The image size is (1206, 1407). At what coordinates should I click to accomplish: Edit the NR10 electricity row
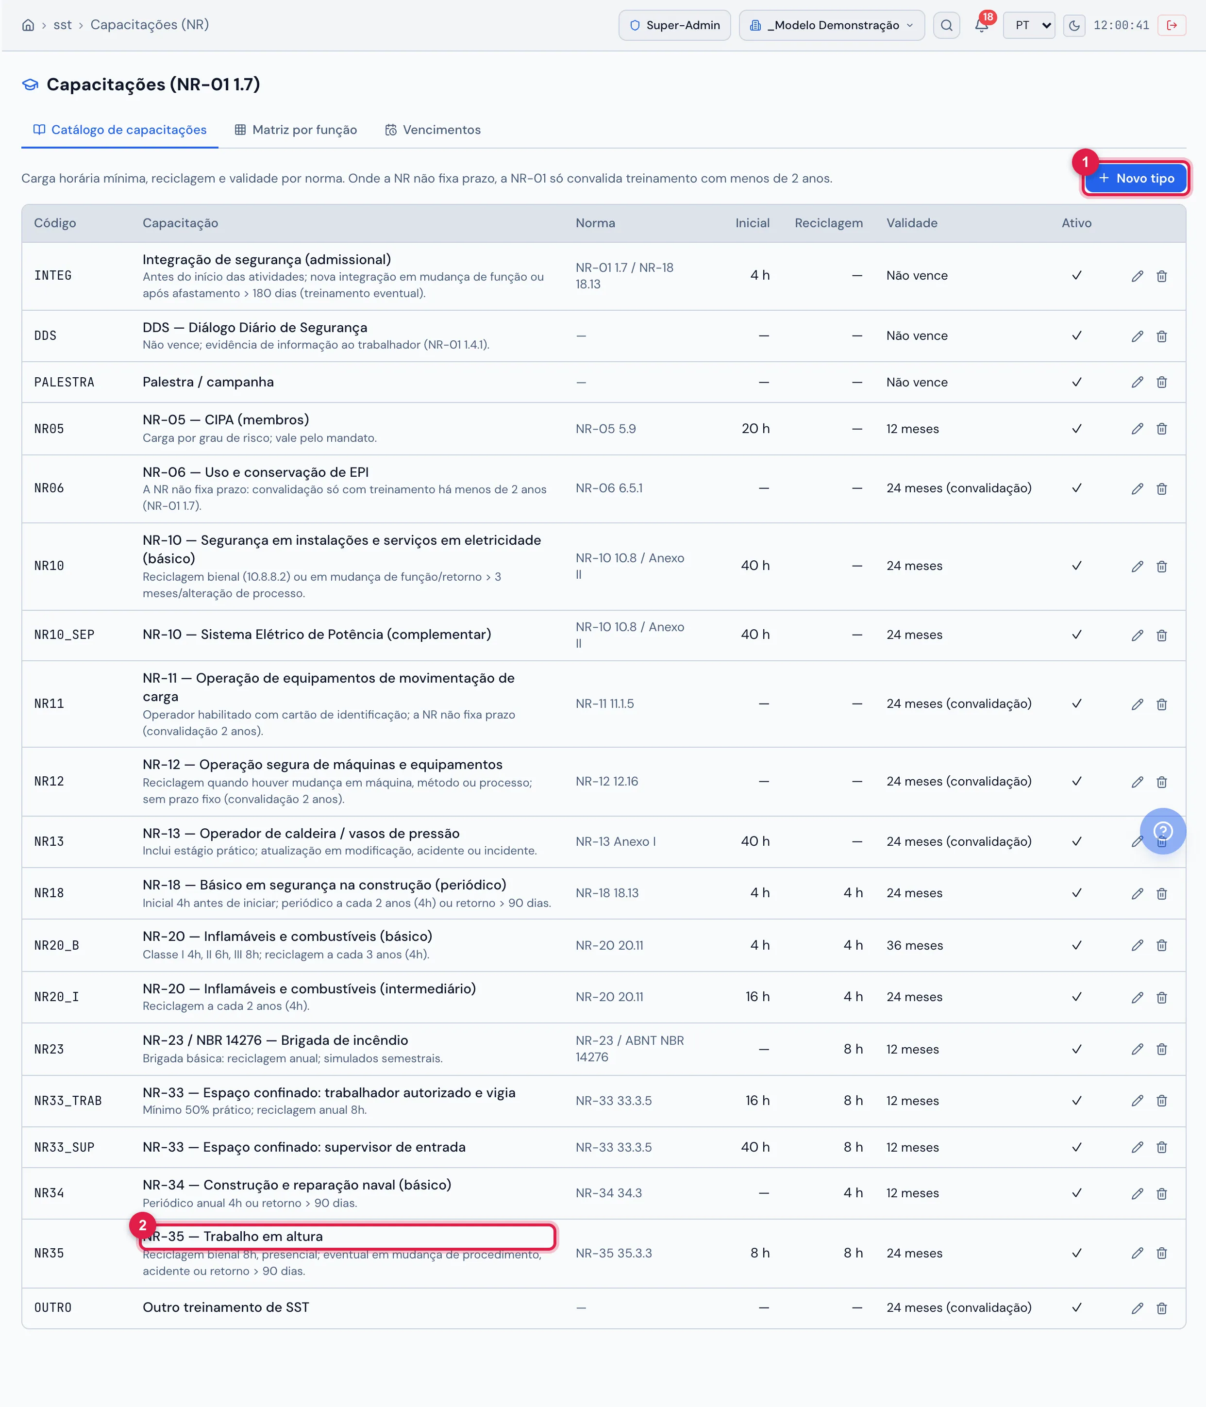tap(1138, 566)
